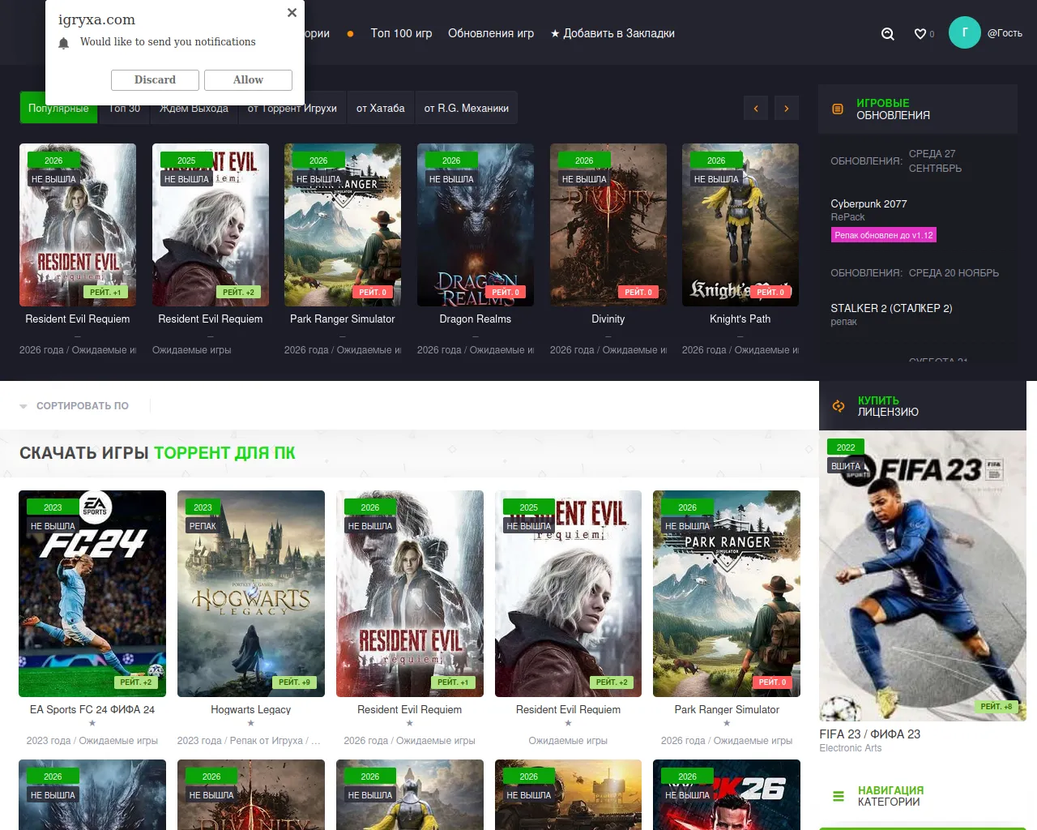Click СРЕДА 20 НОЯБРЬ update date
The image size is (1037, 830).
(x=954, y=273)
